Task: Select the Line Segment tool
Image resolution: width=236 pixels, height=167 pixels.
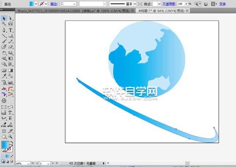Action: tap(4, 36)
